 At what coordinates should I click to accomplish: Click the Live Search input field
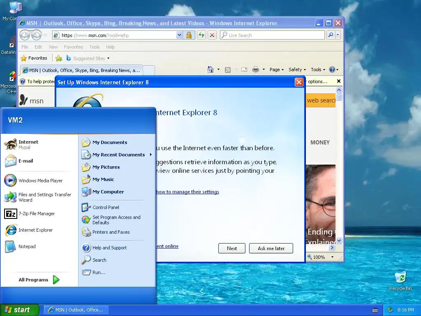pyautogui.click(x=272, y=35)
